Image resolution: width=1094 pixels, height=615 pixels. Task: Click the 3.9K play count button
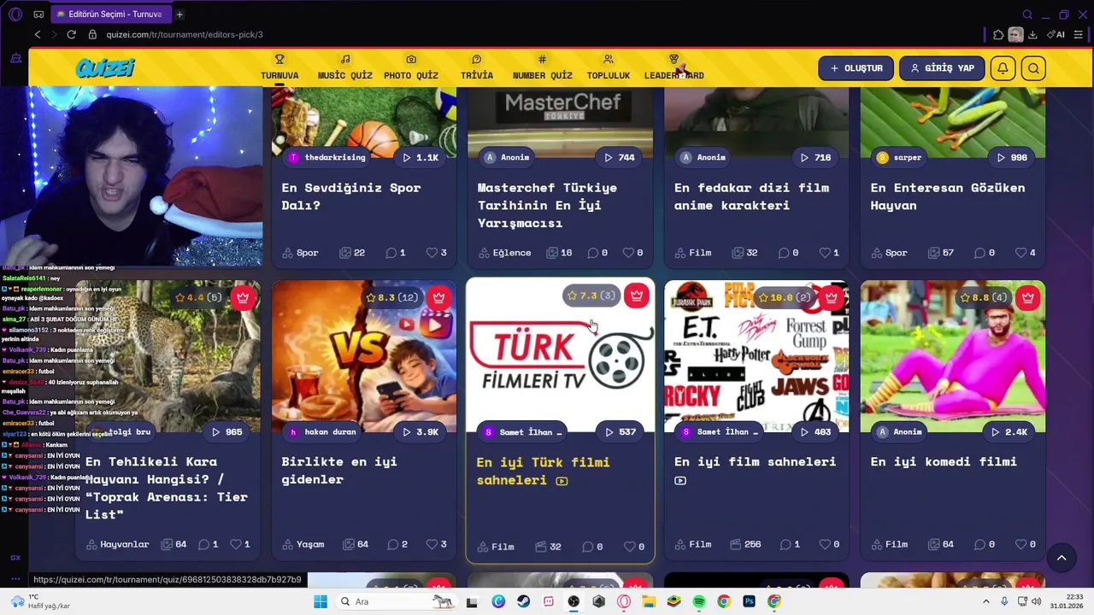point(421,432)
